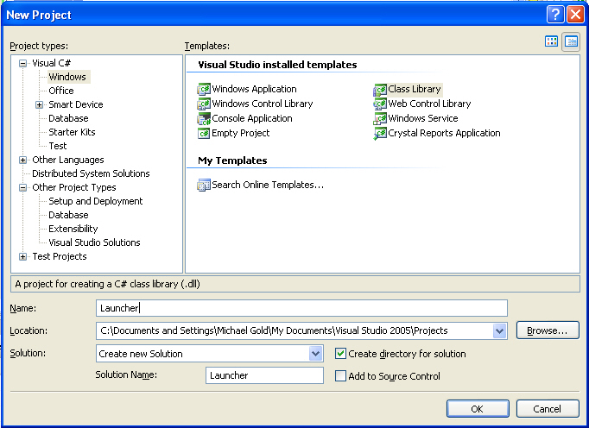
Task: Select the Crystal Reports Application template icon
Action: [380, 133]
